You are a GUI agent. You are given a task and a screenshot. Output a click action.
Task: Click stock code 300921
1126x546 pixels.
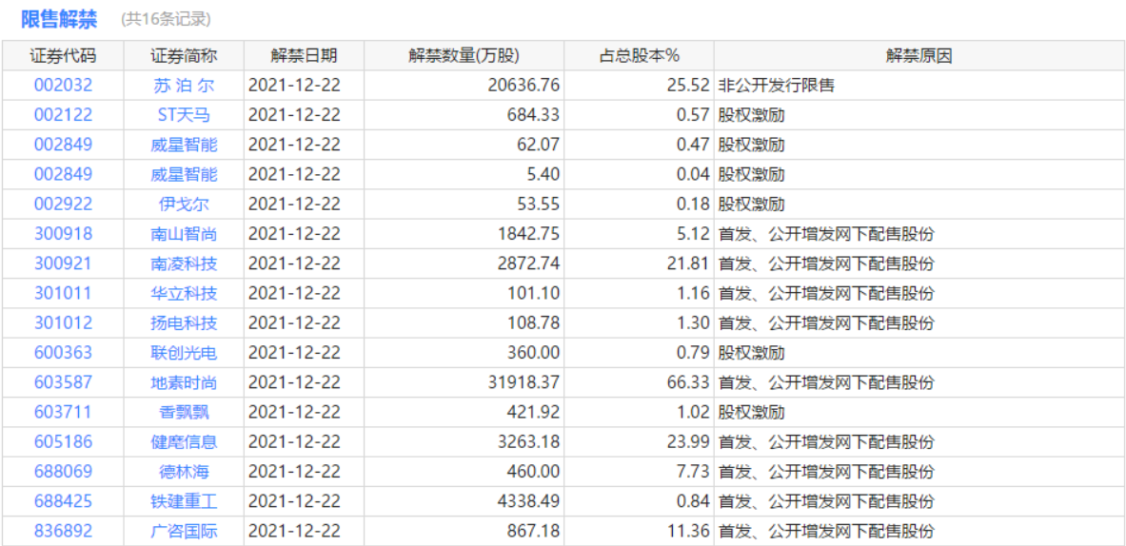pyautogui.click(x=63, y=263)
